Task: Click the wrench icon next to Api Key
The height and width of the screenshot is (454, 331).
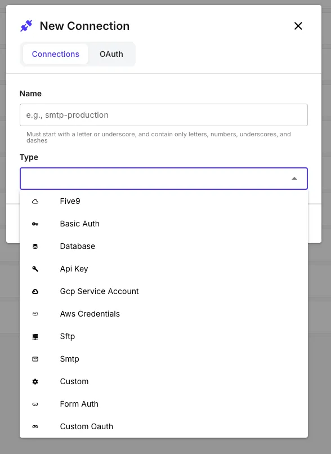Action: click(35, 269)
